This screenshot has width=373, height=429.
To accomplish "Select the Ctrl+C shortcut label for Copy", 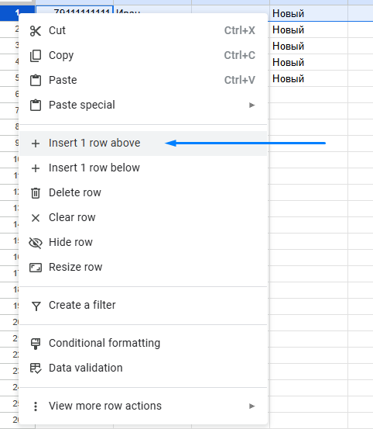I will click(240, 55).
